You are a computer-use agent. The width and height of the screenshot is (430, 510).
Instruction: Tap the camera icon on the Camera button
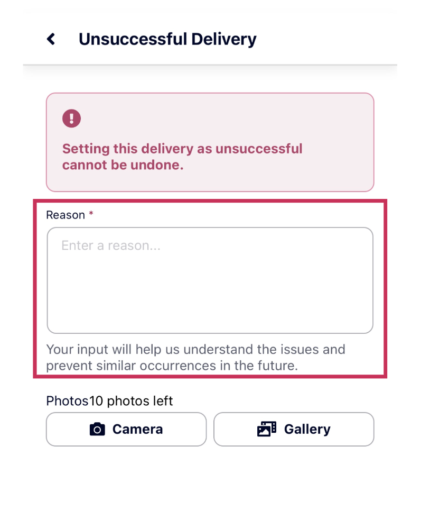point(97,430)
